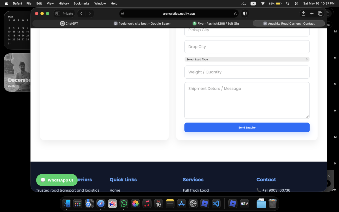Open Control Center in menu bar
This screenshot has height=212, width=339.
(296, 3)
